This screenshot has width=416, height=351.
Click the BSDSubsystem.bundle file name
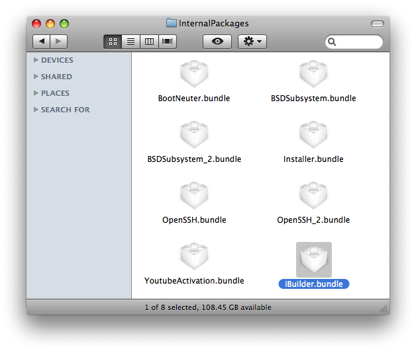tap(313, 98)
